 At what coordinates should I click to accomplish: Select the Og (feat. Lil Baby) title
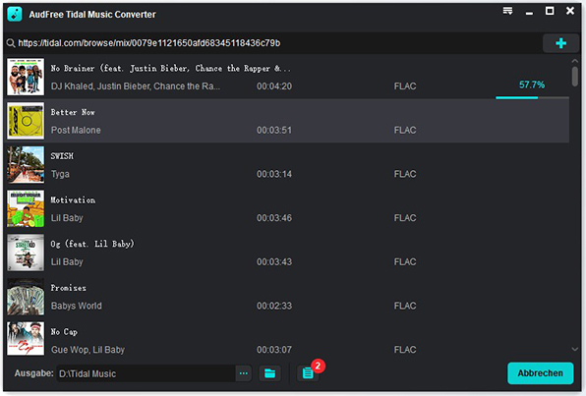pyautogui.click(x=92, y=244)
